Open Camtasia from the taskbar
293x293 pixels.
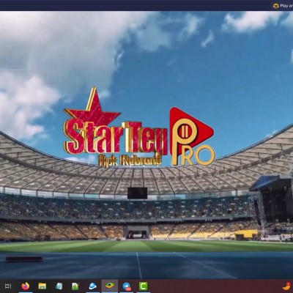pos(143,286)
